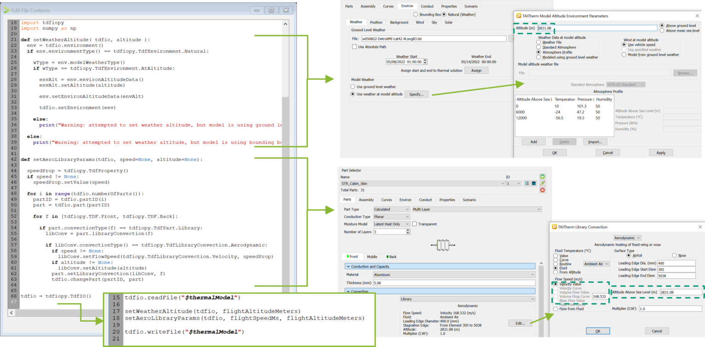Collapse the Convection section header
The image size is (705, 347).
[x=440, y=291]
